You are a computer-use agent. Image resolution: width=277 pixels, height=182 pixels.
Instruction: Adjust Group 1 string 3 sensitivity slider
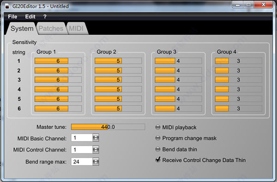coord(58,80)
